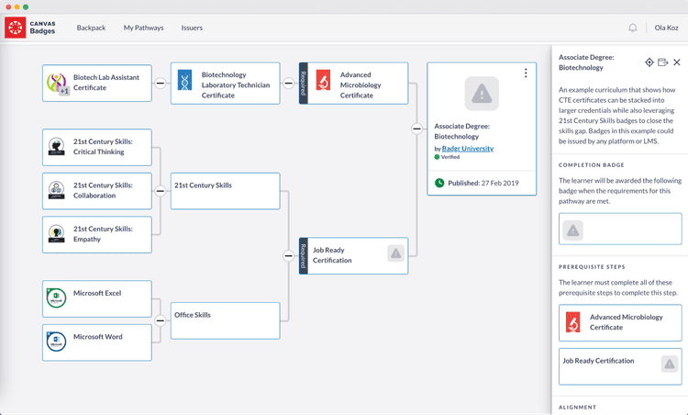The image size is (688, 415).
Task: Open Job Ready Certification prerequisite in side panel
Action: 620,366
